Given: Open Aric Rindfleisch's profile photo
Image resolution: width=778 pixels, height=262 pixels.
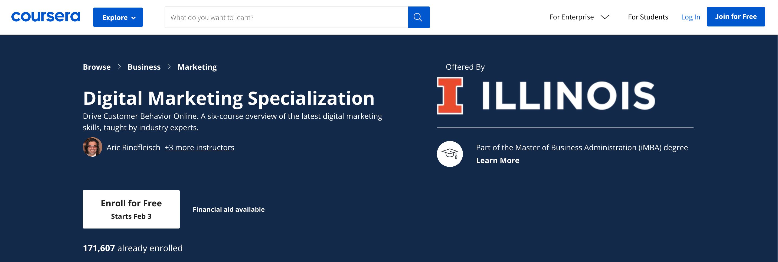Looking at the screenshot, I should tap(92, 147).
